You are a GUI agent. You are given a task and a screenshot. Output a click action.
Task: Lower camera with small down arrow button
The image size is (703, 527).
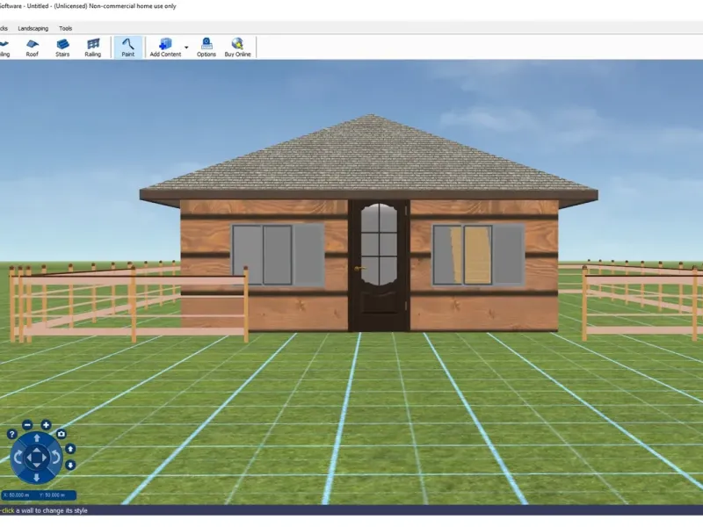click(70, 466)
